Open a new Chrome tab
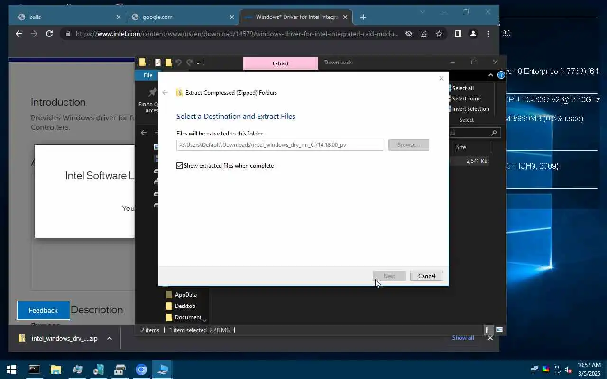This screenshot has width=607, height=379. pos(363,17)
